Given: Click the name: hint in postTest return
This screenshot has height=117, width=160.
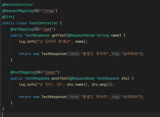Looking at the screenshot, I should pos(74,97).
